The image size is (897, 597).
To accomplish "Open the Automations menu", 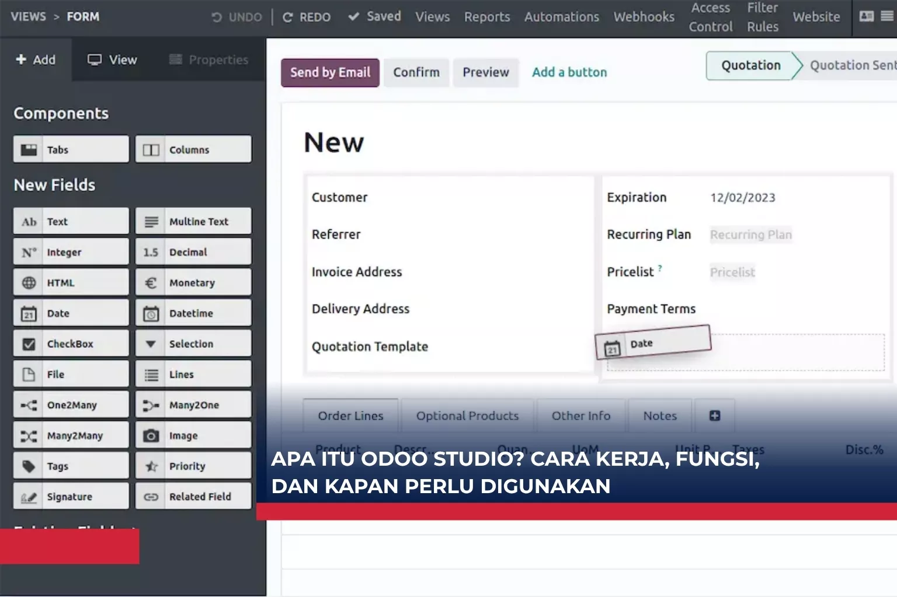I will click(x=562, y=17).
